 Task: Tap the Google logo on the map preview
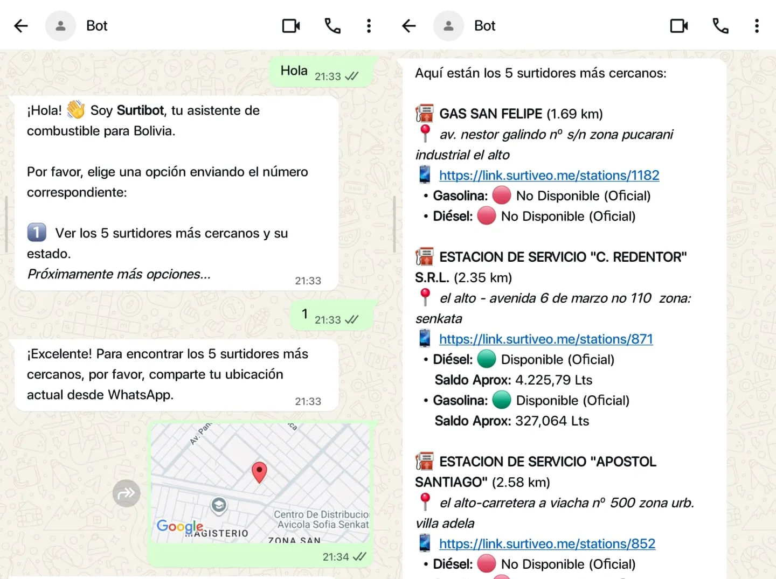(x=179, y=526)
